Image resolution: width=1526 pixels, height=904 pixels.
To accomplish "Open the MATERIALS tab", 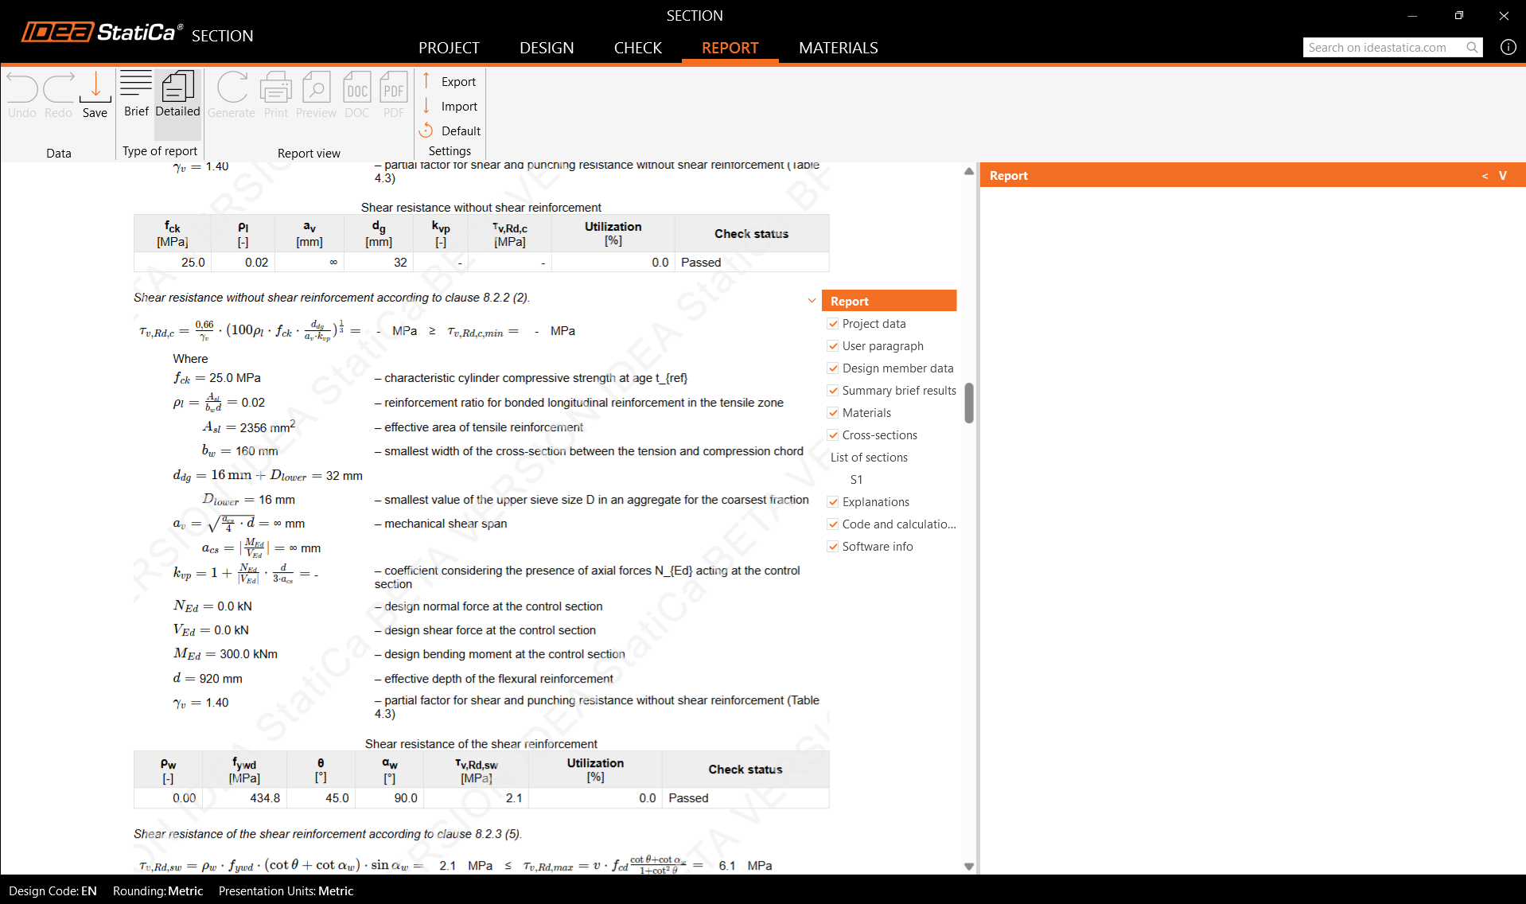I will (838, 48).
